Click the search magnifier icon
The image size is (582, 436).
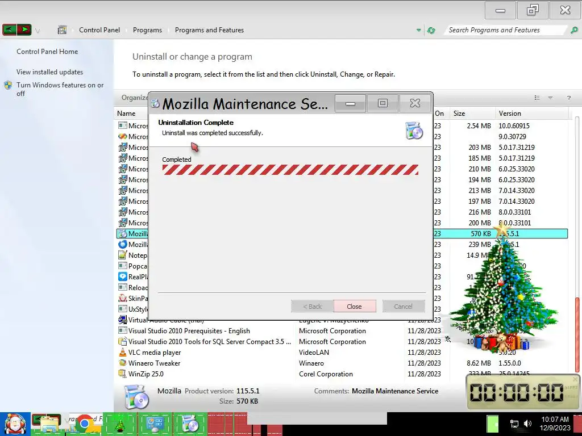tap(574, 30)
